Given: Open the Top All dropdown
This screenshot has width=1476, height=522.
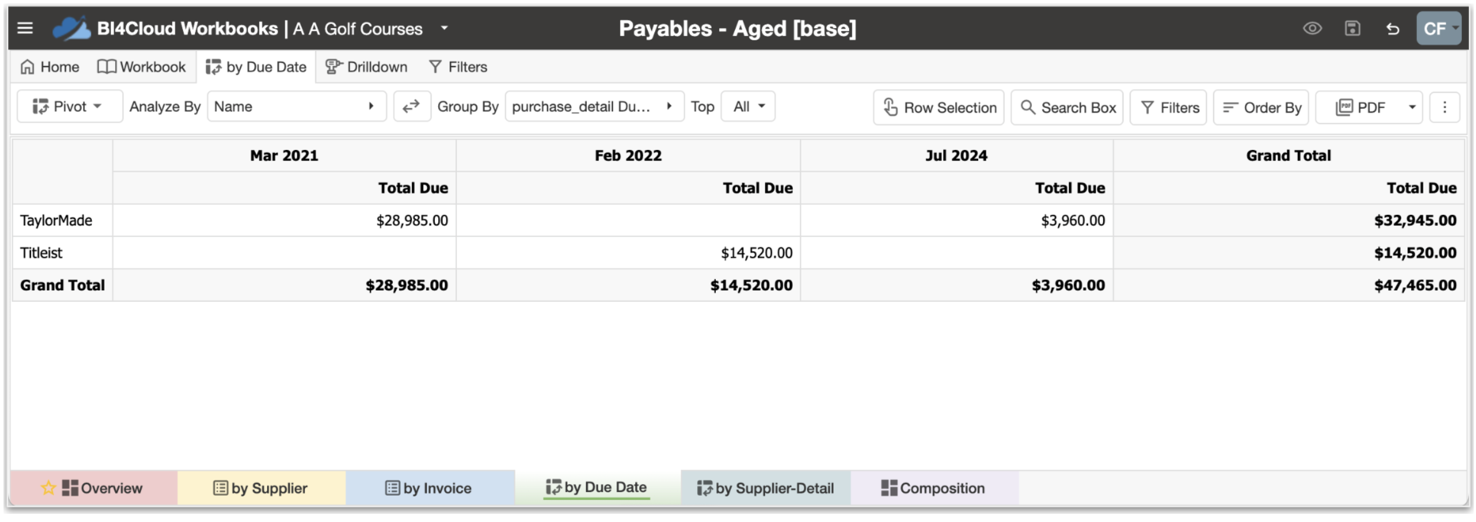Looking at the screenshot, I should tap(748, 106).
